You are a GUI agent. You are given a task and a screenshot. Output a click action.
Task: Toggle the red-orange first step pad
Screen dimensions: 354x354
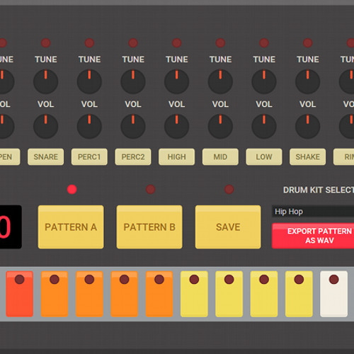pyautogui.click(x=20, y=294)
